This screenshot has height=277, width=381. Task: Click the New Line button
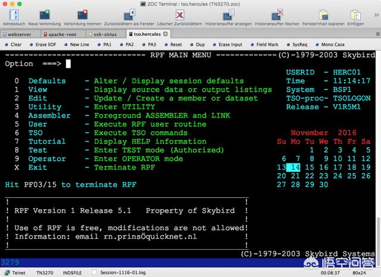(x=77, y=45)
